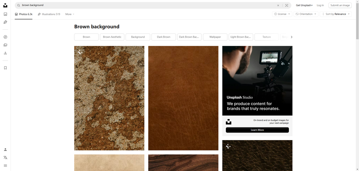This screenshot has width=359, height=171.
Task: Select the Brown Aesthetic tag chip
Action: click(112, 37)
